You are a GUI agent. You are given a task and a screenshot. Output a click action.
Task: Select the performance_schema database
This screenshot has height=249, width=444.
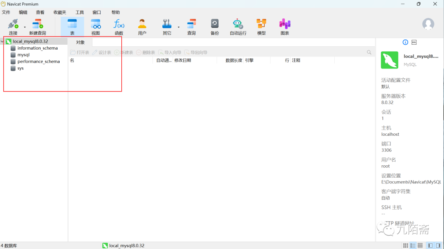(39, 62)
